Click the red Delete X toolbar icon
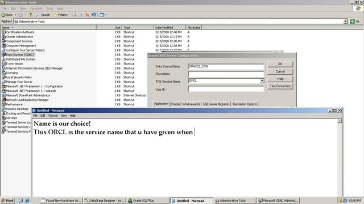The width and height of the screenshot is (364, 204). click(x=87, y=15)
